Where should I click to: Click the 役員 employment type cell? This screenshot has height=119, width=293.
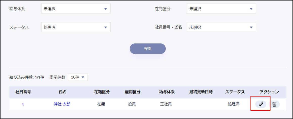pos(132,104)
